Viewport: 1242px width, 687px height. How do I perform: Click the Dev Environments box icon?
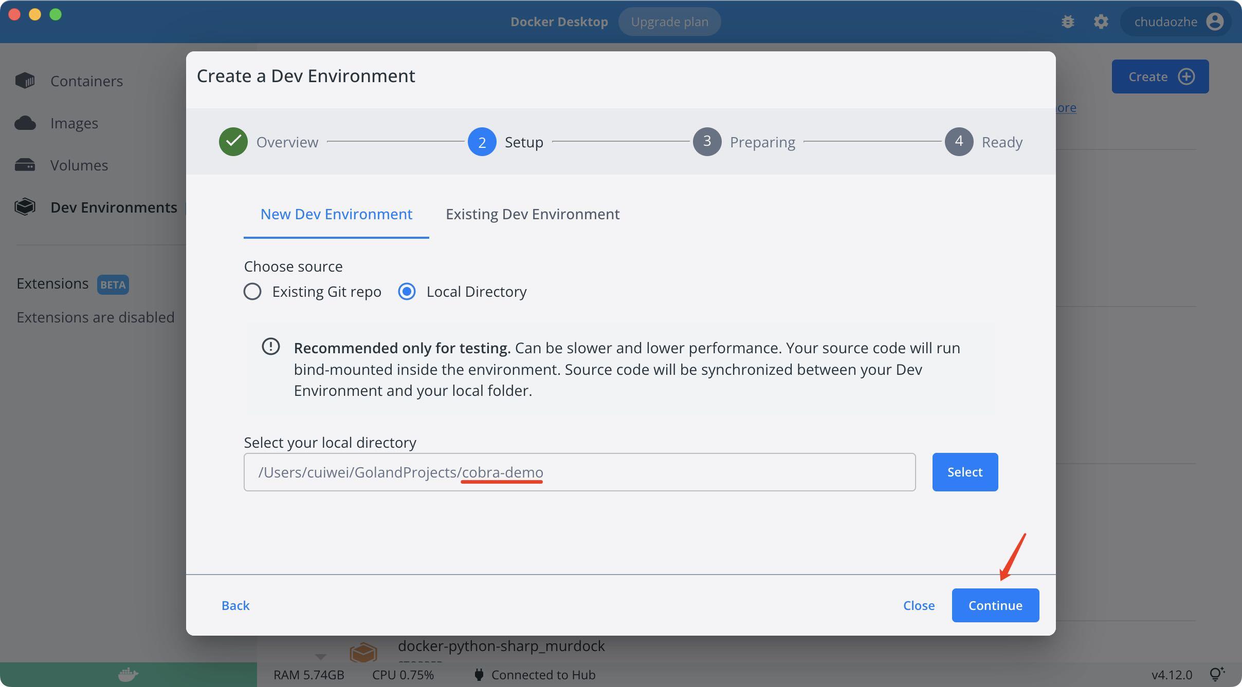[25, 207]
